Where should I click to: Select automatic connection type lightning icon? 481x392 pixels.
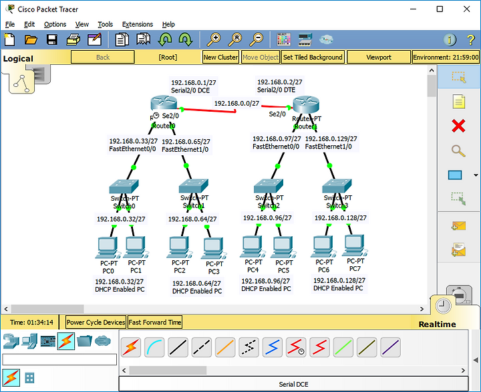[131, 347]
